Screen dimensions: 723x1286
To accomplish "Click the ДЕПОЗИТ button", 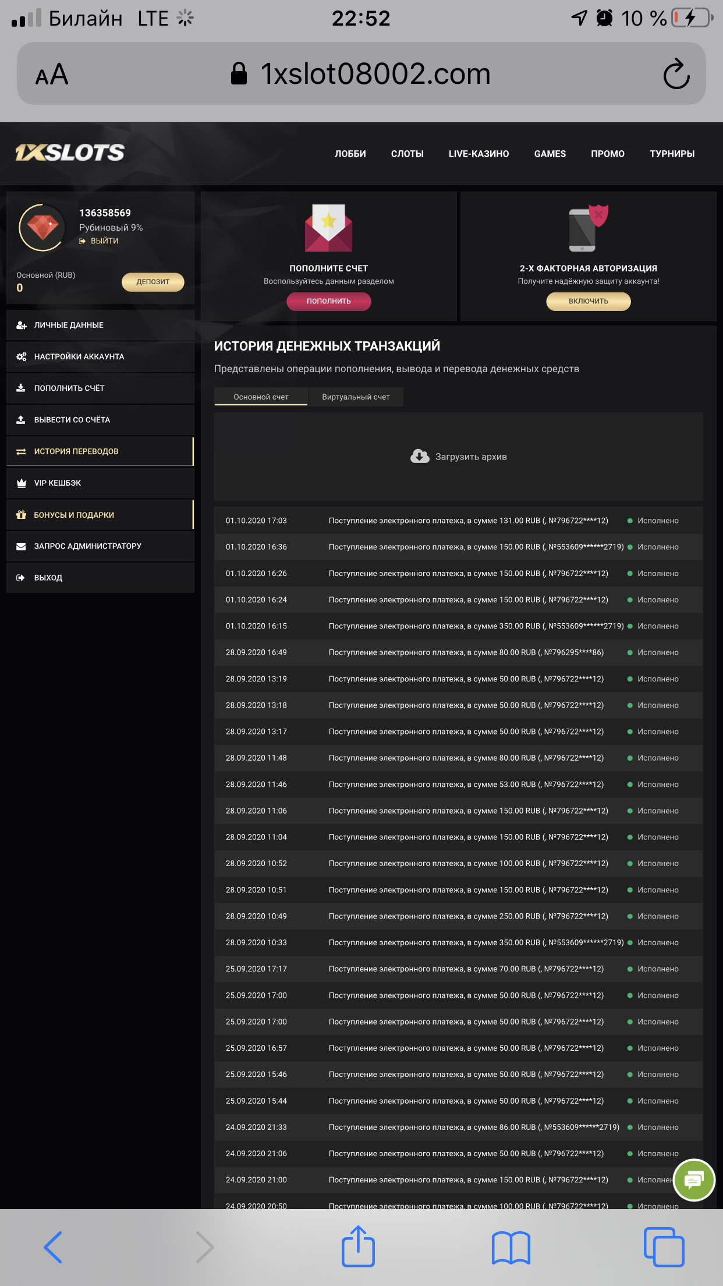I will coord(153,282).
